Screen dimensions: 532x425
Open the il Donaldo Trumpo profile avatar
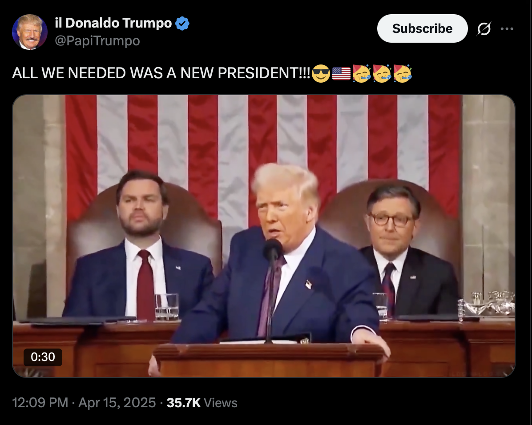(30, 32)
